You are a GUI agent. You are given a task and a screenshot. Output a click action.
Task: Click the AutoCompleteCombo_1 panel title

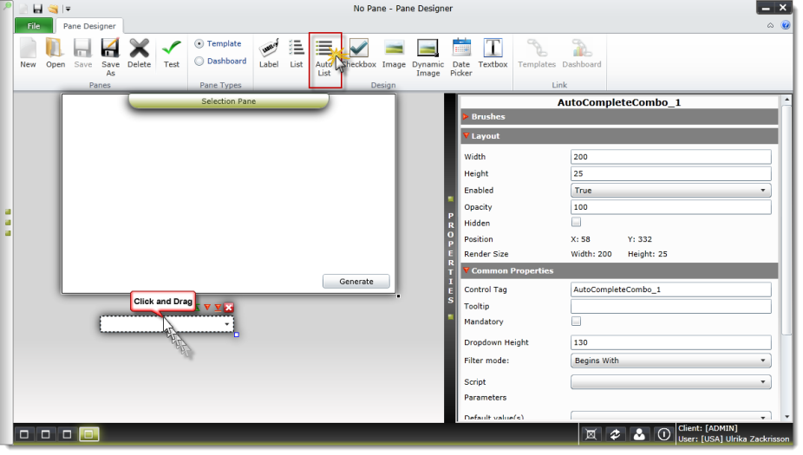(x=618, y=102)
